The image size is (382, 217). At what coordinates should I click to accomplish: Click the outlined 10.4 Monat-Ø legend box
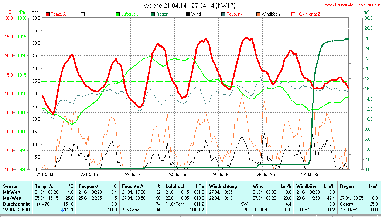click(x=293, y=14)
